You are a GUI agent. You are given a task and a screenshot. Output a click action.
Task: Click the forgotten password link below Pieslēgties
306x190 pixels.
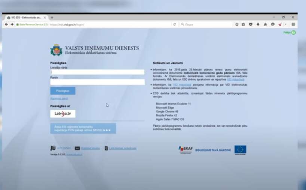[x=59, y=99]
